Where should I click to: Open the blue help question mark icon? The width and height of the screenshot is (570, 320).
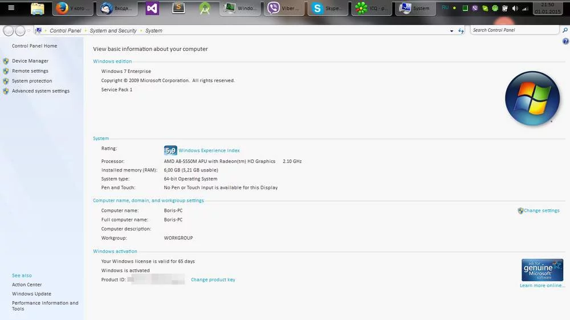(565, 42)
